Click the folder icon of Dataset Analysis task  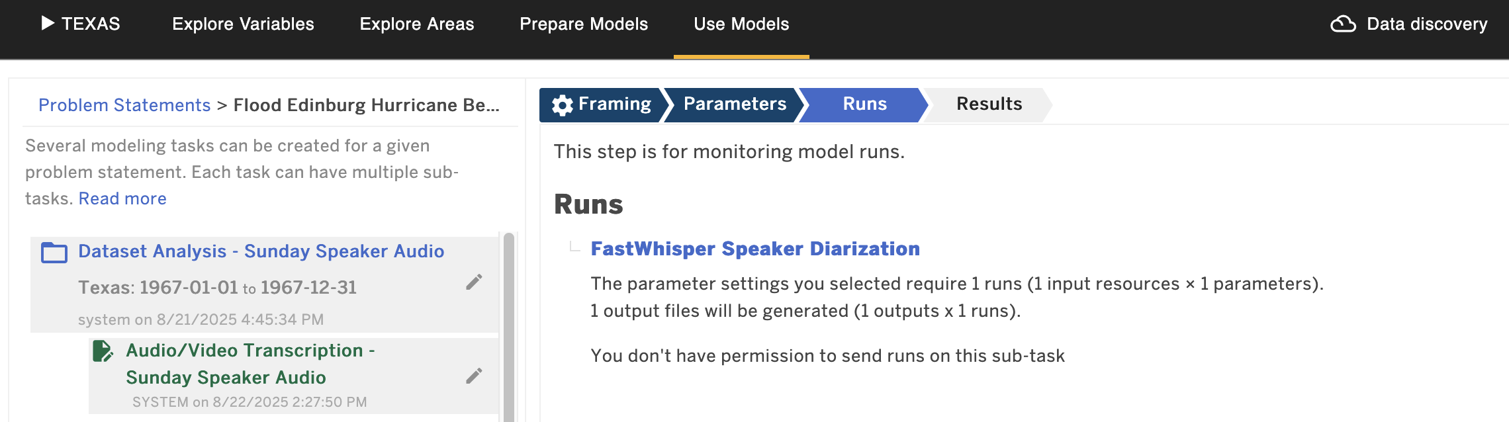click(54, 252)
